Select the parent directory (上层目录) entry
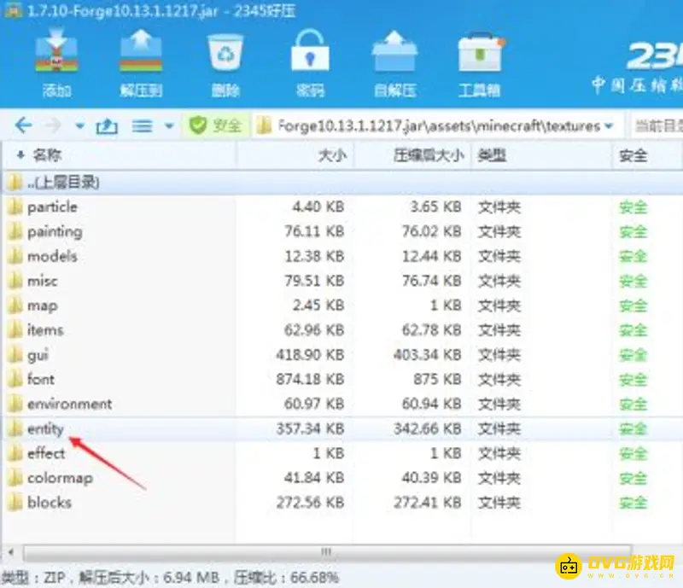 pyautogui.click(x=63, y=182)
